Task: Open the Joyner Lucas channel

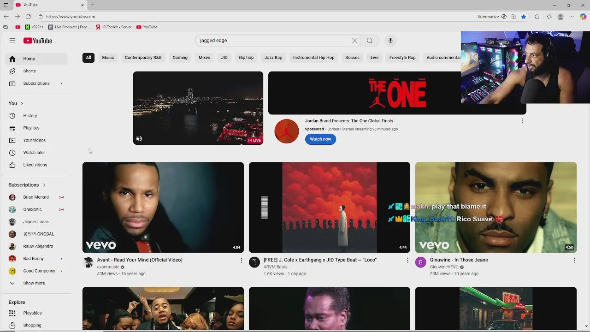Action: [x=37, y=222]
